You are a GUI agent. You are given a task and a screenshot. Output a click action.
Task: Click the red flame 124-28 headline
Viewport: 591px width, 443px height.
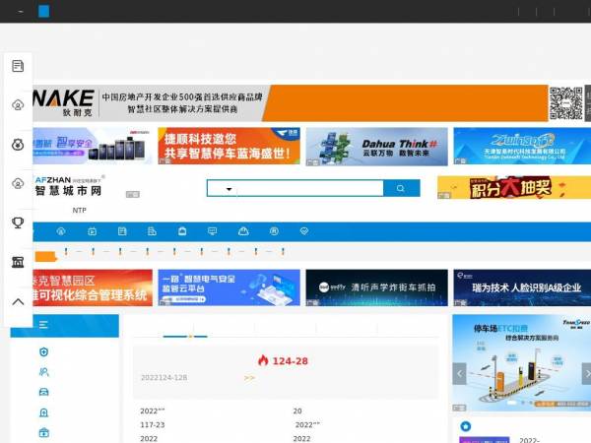(283, 361)
